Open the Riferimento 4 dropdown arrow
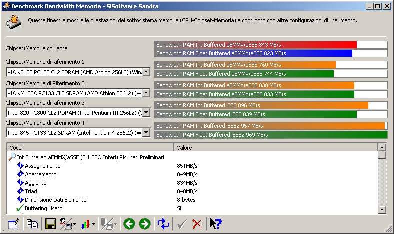The height and width of the screenshot is (234, 394). pos(146,132)
